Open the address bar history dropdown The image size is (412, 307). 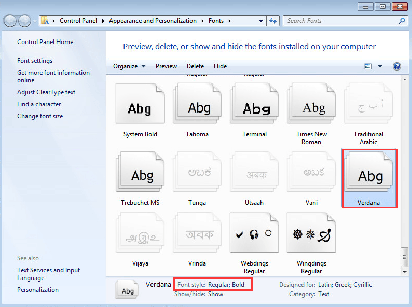261,21
